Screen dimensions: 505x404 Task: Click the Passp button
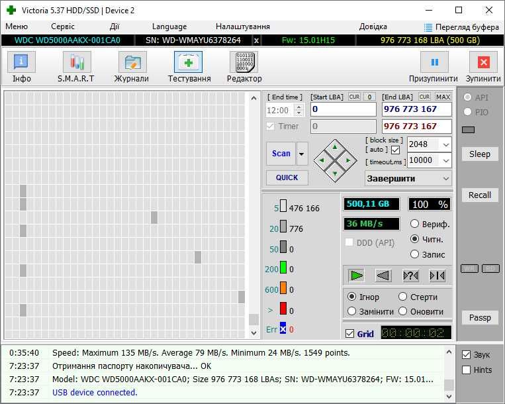(480, 318)
